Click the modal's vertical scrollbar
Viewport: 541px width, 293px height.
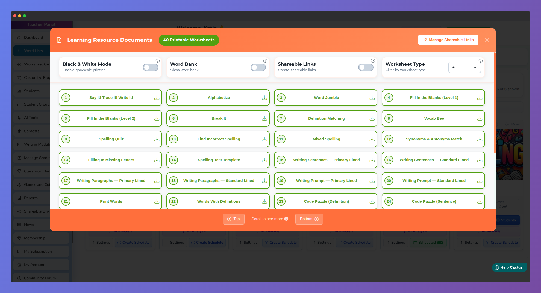pos(495,103)
